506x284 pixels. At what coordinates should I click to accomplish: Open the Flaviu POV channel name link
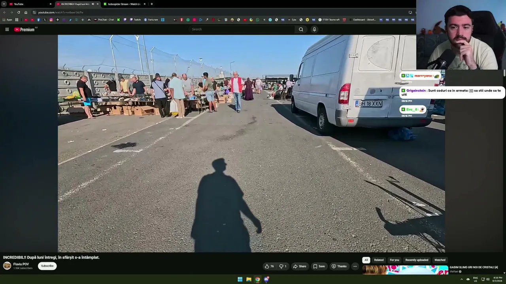point(21,264)
